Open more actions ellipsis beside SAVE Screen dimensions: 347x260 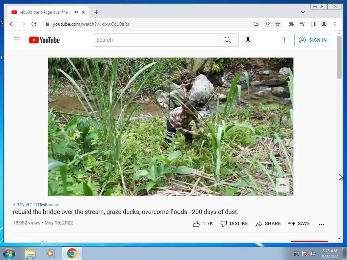tap(322, 224)
